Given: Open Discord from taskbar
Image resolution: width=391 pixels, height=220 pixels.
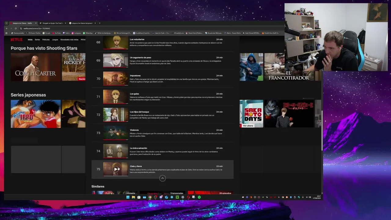Looking at the screenshot, I should [x=161, y=197].
